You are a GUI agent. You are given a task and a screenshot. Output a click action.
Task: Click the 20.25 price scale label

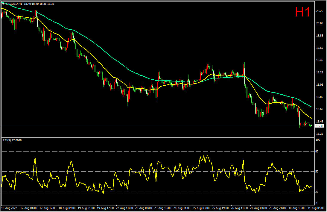pyautogui.click(x=320, y=11)
